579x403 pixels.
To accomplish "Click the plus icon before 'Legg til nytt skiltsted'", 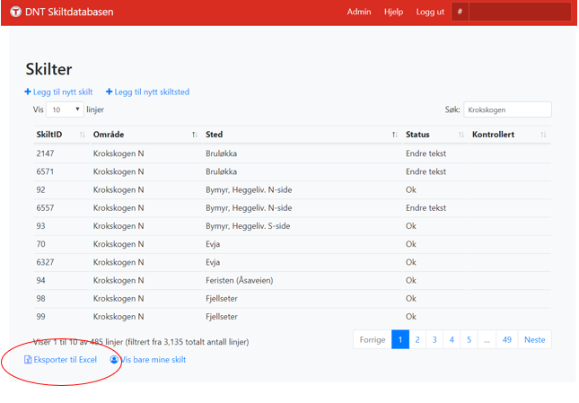I will (x=109, y=92).
